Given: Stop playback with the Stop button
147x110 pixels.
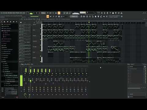Looking at the screenshot, I should tap(36, 13).
